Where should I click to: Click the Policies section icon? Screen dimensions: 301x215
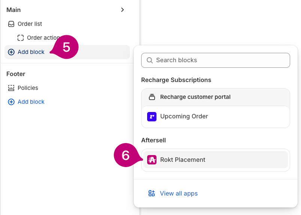(x=11, y=88)
